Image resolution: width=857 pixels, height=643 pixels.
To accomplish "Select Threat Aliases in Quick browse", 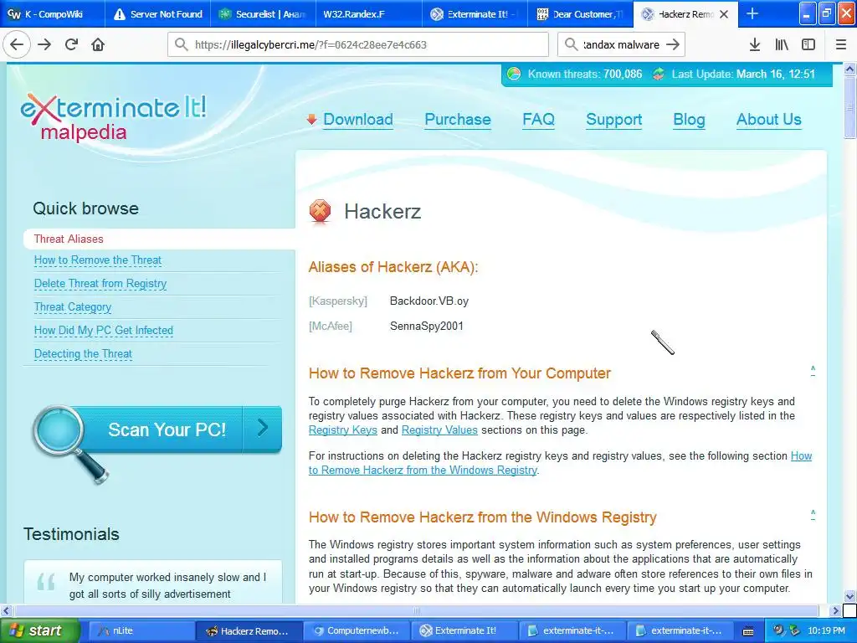I will point(69,239).
